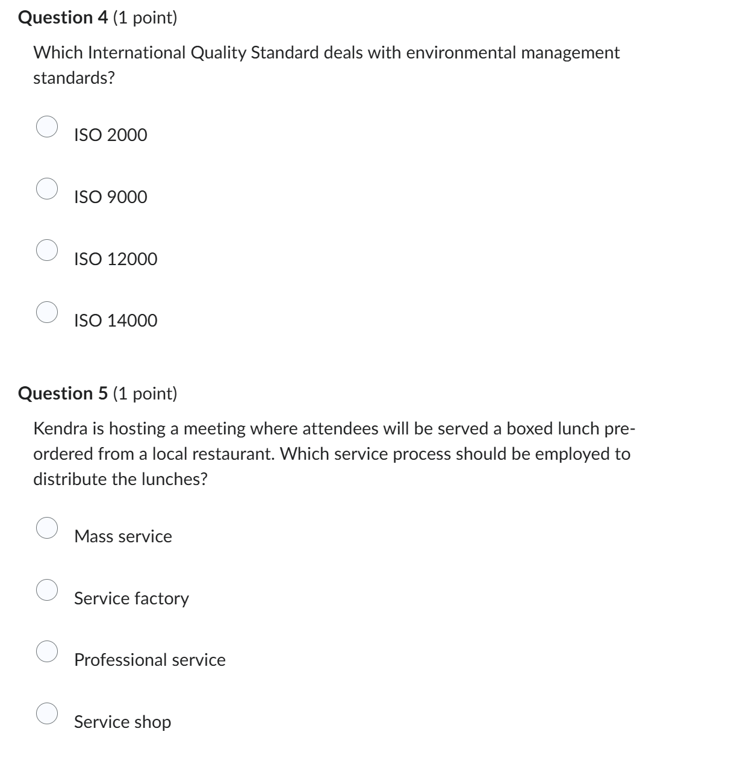Select the ISO 14000 radio button

tap(48, 312)
